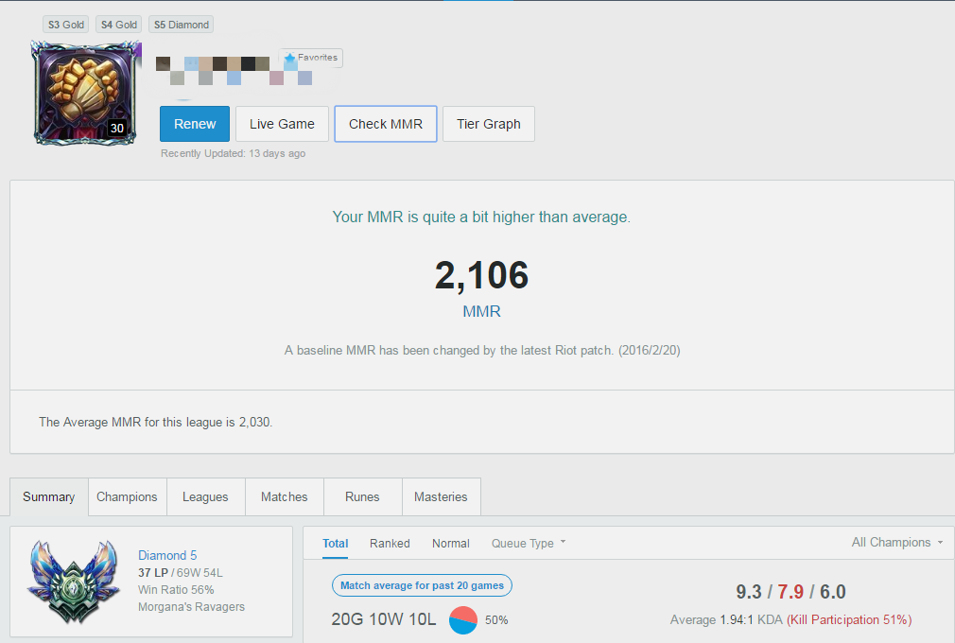Click the summoner profile icon
This screenshot has width=955, height=643.
point(86,93)
